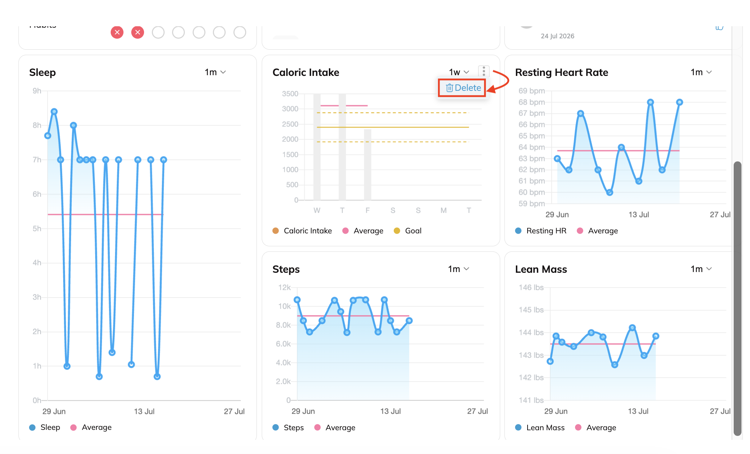Screen dimensions: 750x454
Task: Open the Caloric Intake 1w range dropdown
Action: (459, 72)
